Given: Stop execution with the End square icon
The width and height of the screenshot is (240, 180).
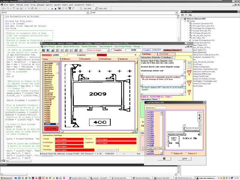Looking at the screenshot, I should [x=55, y=9].
